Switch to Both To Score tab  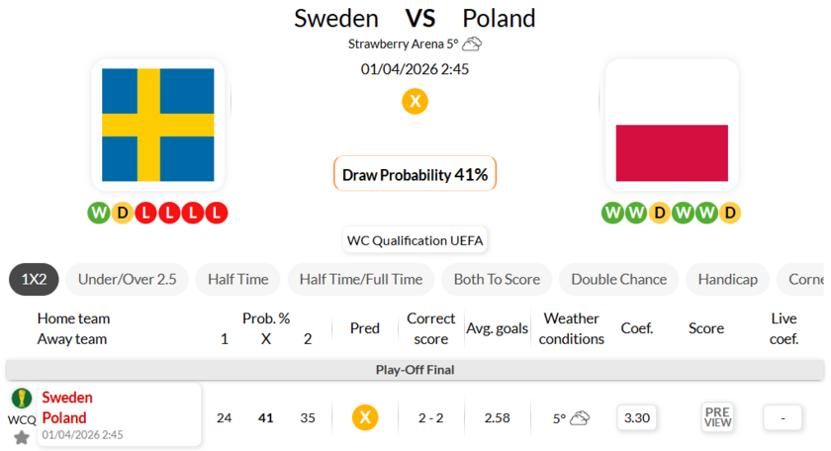click(x=497, y=279)
